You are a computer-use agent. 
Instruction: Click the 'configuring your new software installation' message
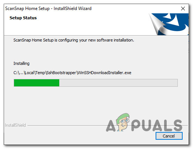pyautogui.click(x=96, y=40)
